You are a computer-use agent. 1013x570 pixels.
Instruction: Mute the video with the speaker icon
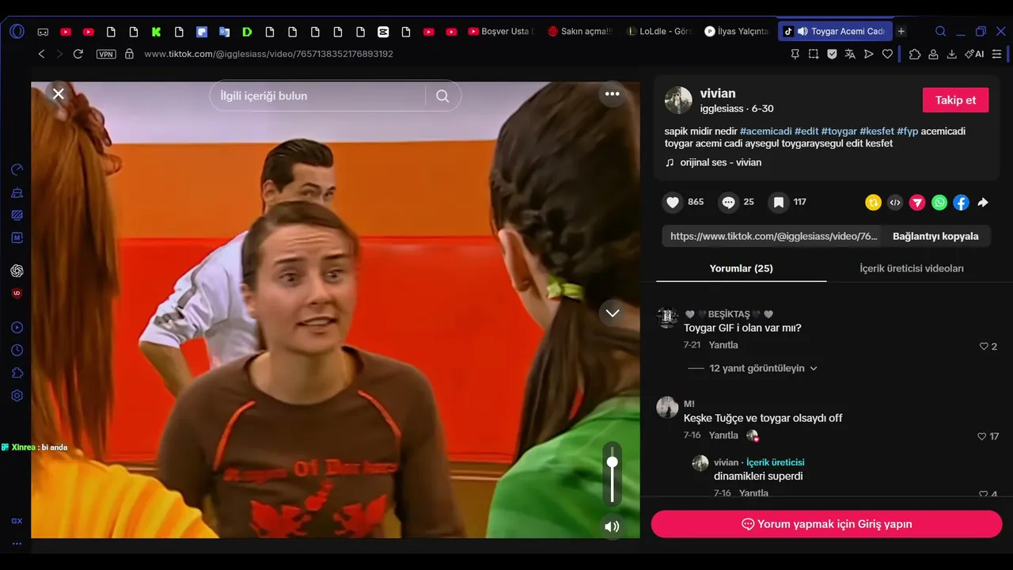[612, 526]
